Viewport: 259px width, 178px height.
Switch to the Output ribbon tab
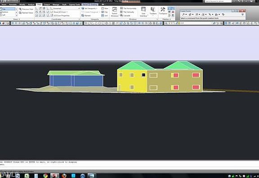click(x=47, y=4)
